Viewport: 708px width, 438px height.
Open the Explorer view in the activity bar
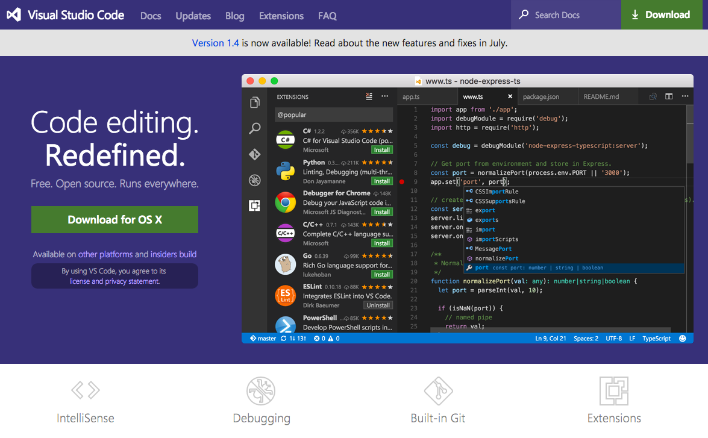[255, 102]
